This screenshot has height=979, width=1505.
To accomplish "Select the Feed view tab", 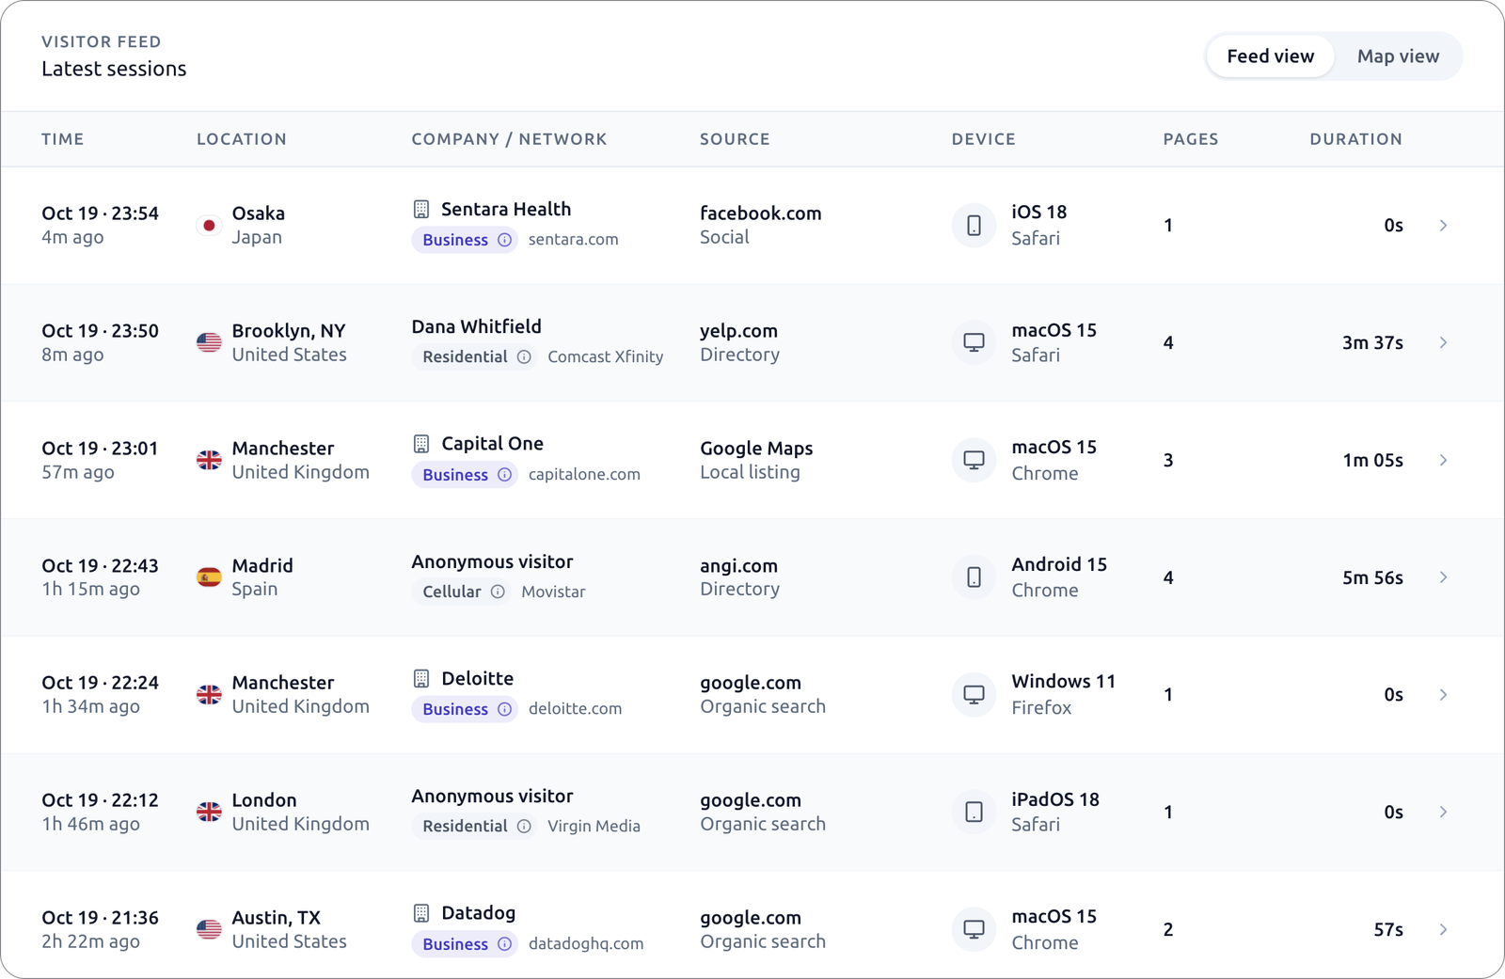I will coord(1270,56).
